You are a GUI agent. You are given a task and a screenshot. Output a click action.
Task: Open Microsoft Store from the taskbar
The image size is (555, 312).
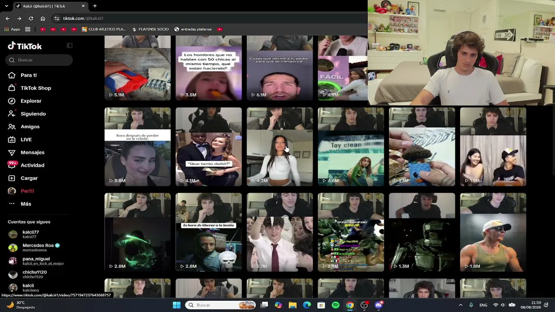[x=321, y=305]
